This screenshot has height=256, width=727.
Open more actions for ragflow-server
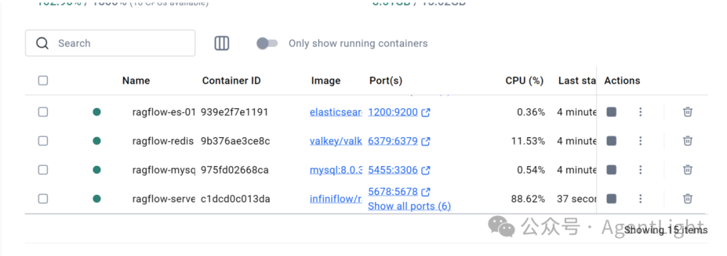(x=640, y=199)
